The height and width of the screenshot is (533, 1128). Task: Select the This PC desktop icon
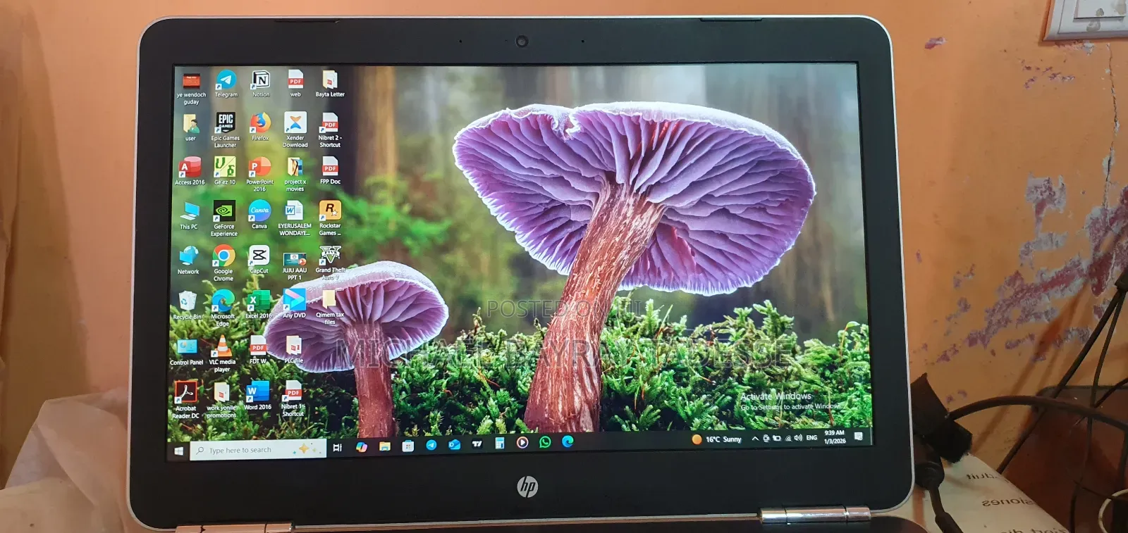tap(189, 215)
